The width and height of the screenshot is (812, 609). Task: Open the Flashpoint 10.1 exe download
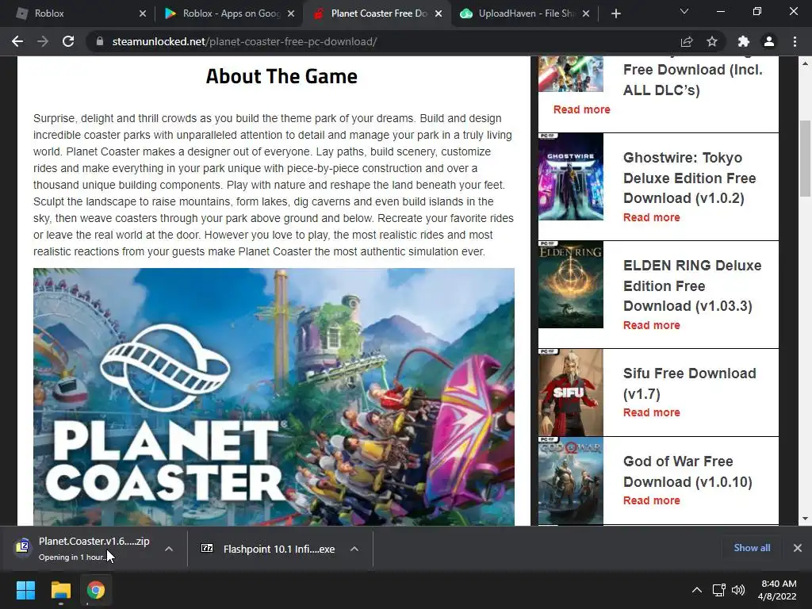[x=268, y=549]
